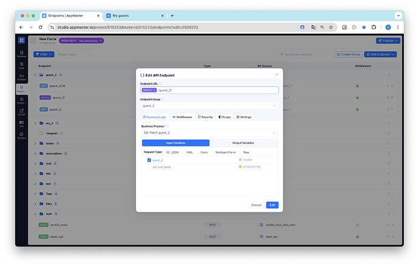This screenshot has width=419, height=266.
Task: Click the Search for endpoint field
Action: point(305,55)
